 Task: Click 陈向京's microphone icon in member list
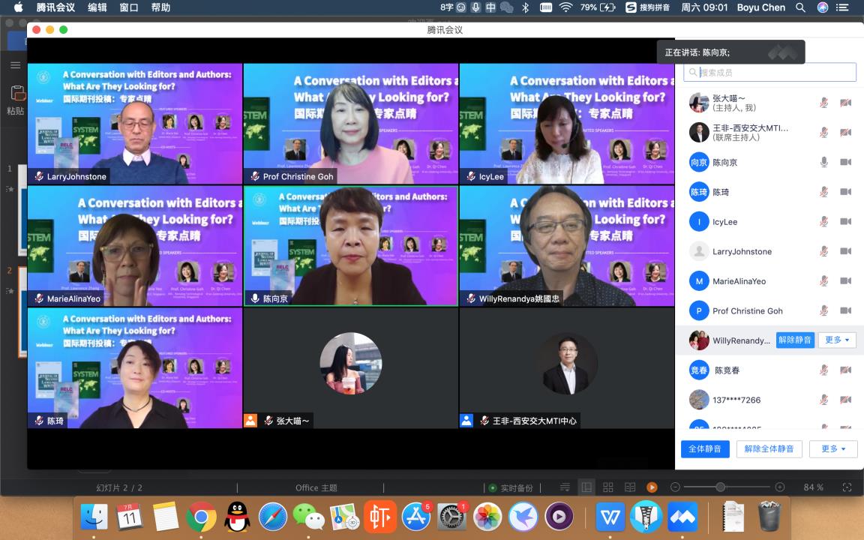tap(823, 162)
